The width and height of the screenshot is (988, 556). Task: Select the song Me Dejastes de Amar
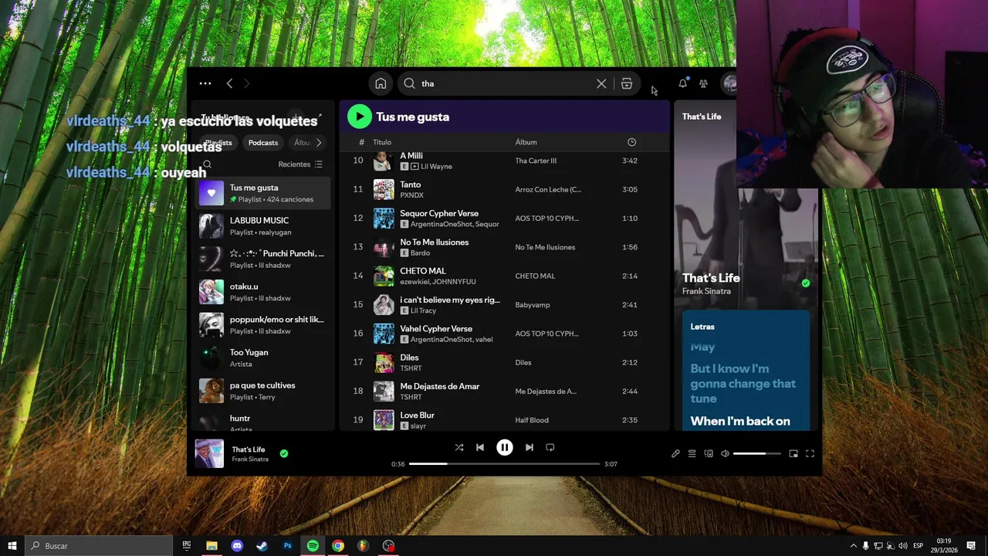[x=440, y=386]
